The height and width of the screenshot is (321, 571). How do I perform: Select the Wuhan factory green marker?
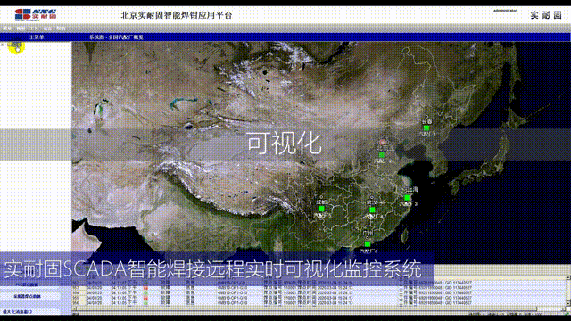tap(372, 210)
